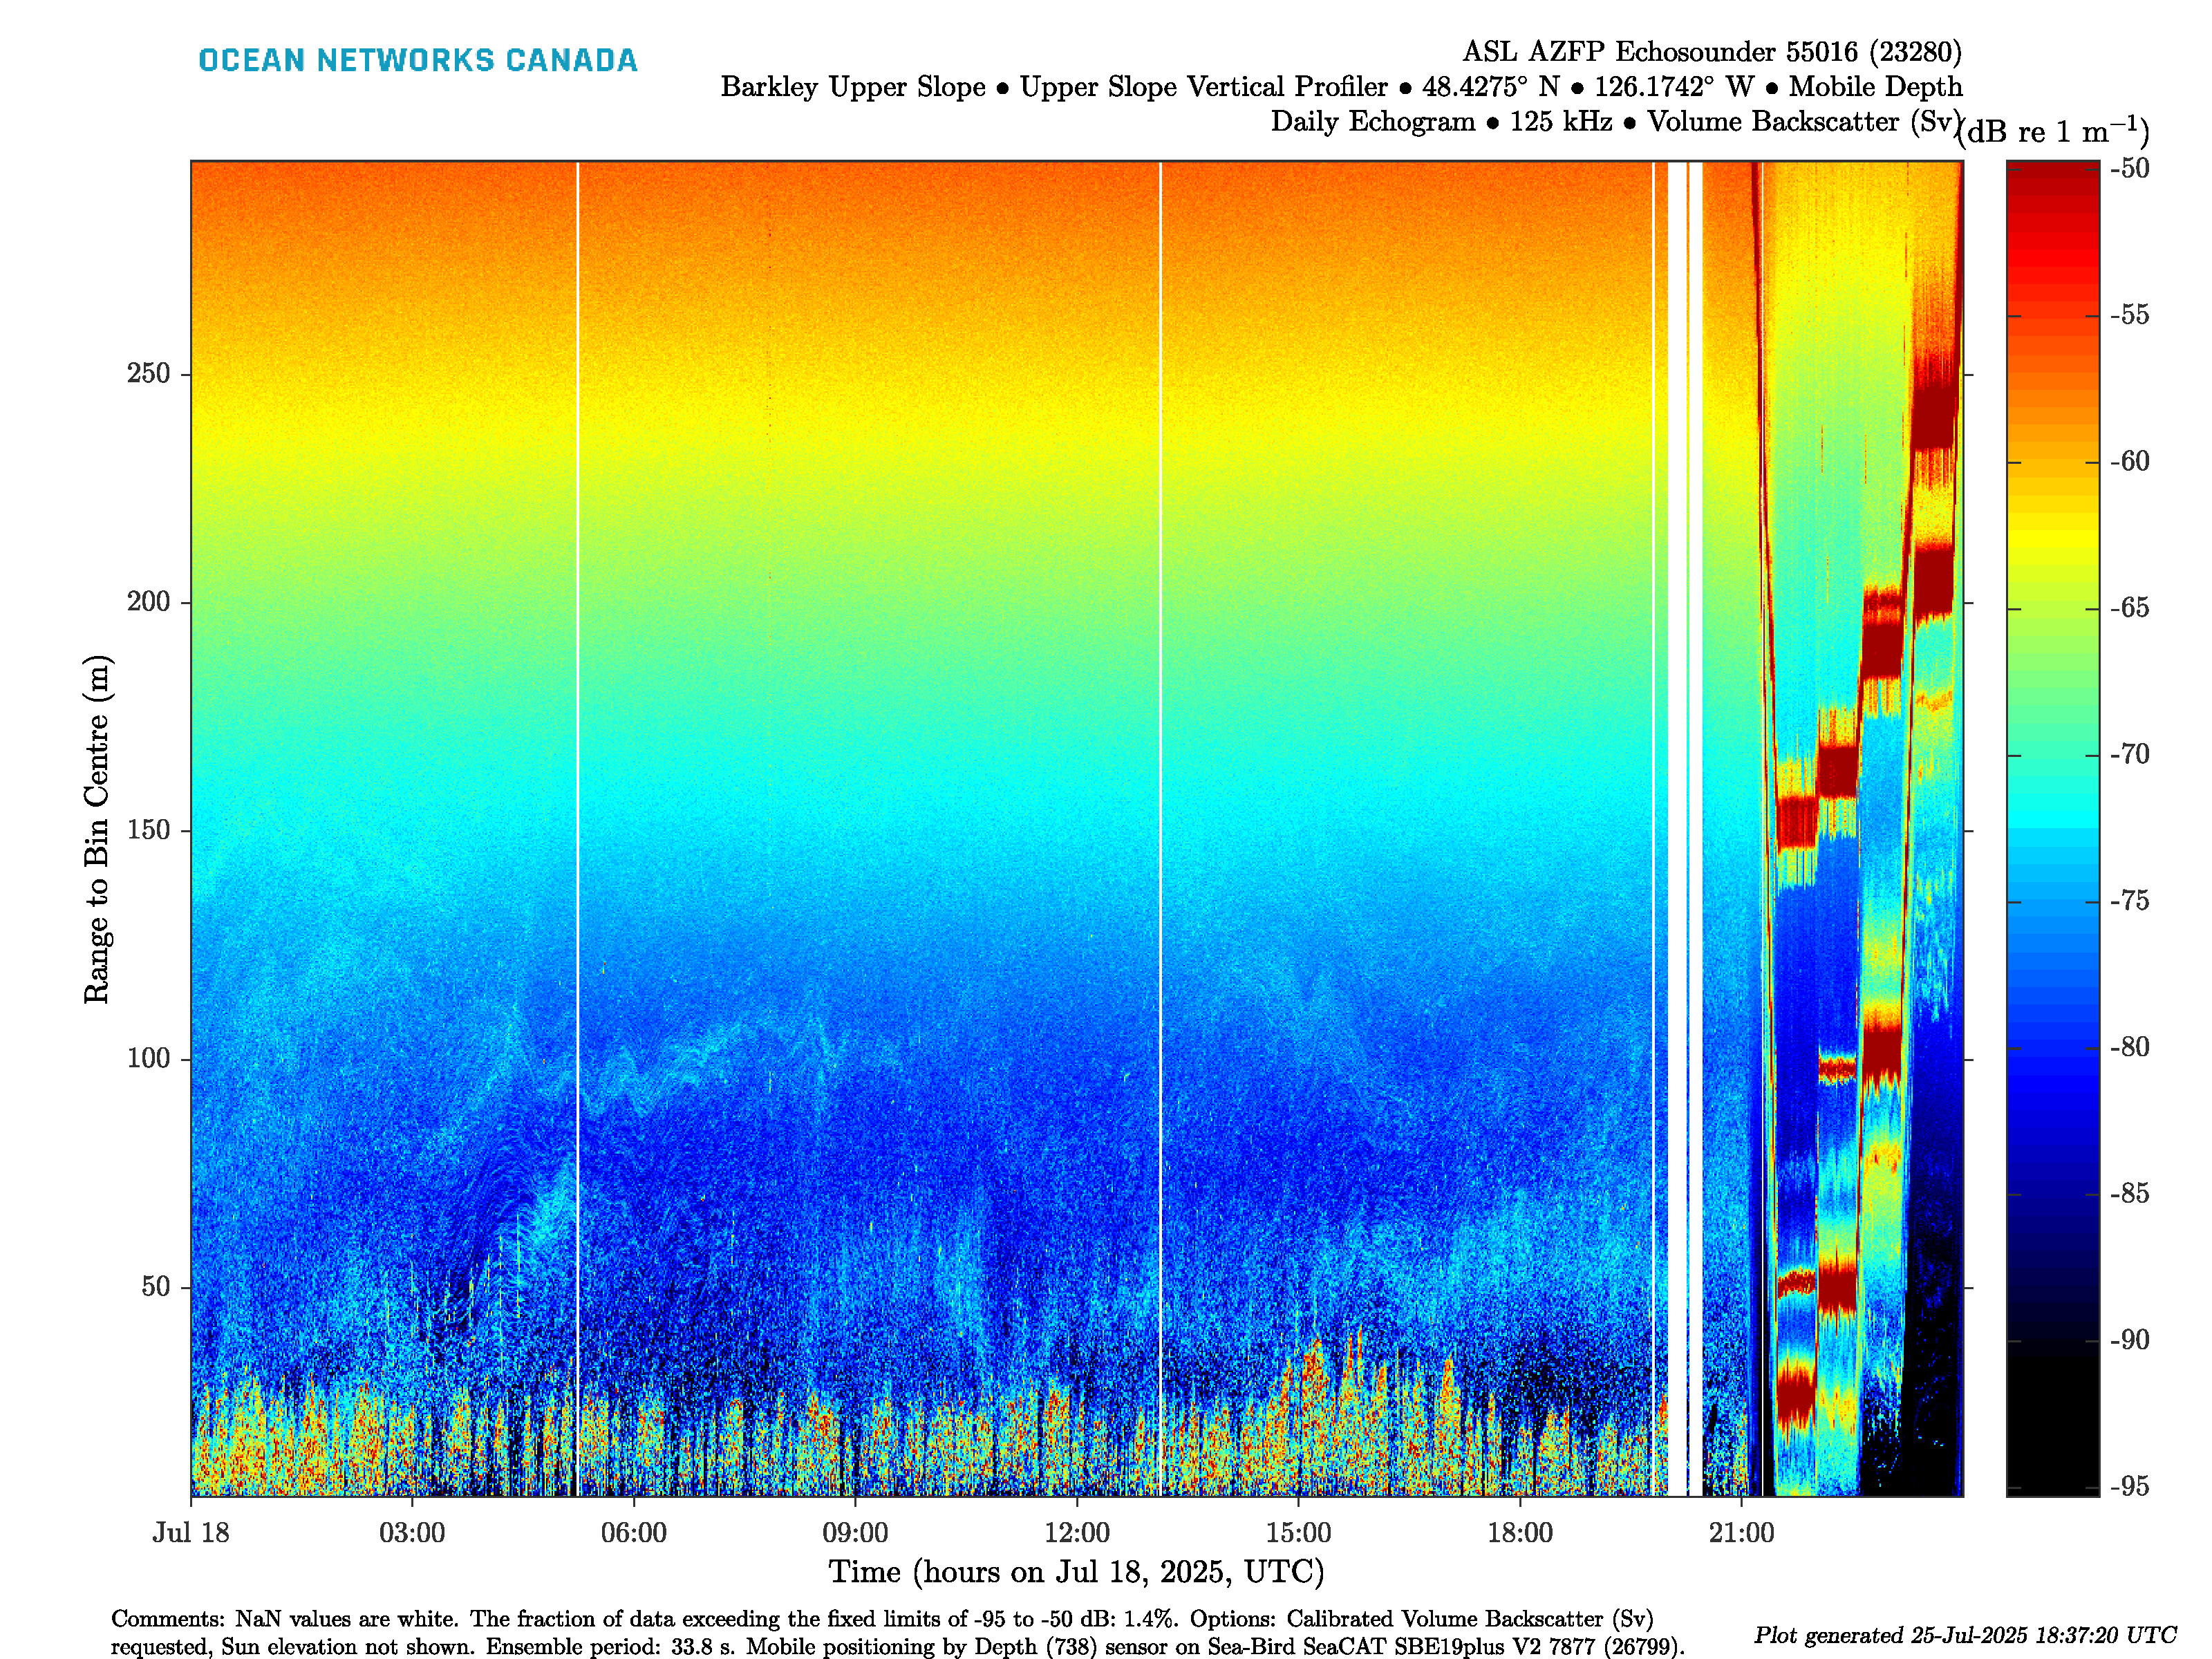This screenshot has width=2212, height=1659.
Task: Click the 03:00 x-axis tick label
Action: tap(412, 1533)
